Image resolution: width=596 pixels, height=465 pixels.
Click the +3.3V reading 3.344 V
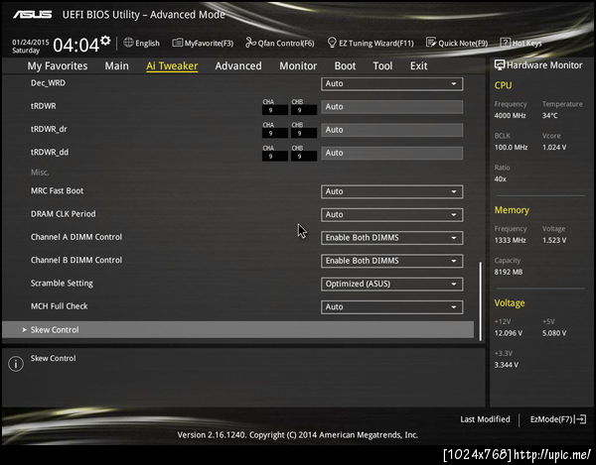pyautogui.click(x=507, y=365)
